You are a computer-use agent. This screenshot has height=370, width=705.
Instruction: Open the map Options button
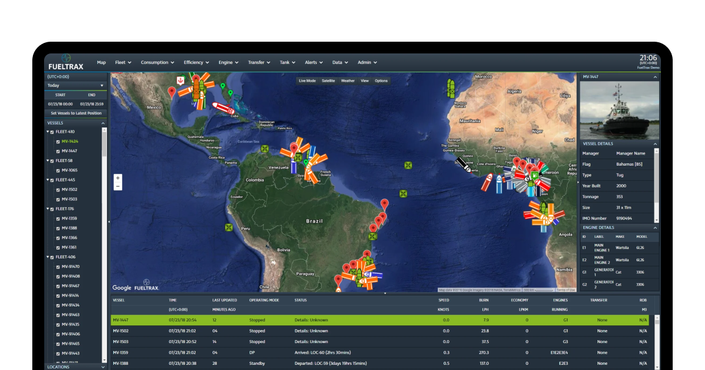click(381, 80)
